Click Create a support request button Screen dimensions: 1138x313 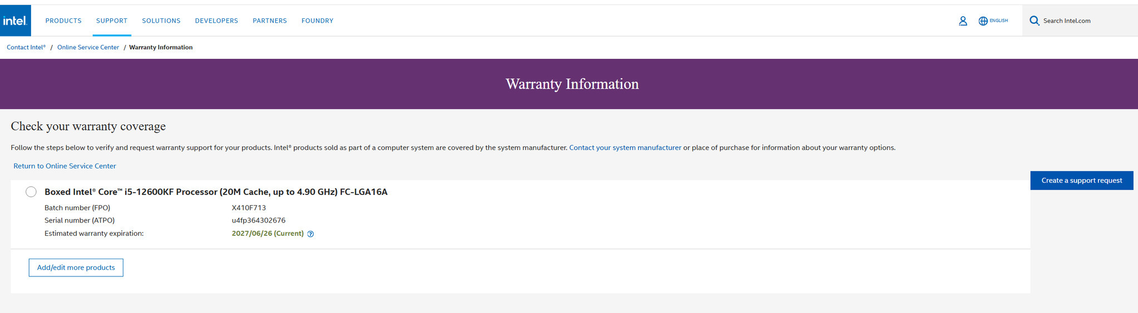click(1081, 180)
